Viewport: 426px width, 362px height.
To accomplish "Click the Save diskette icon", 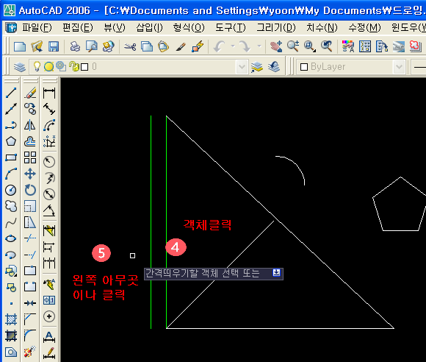I will (54, 46).
